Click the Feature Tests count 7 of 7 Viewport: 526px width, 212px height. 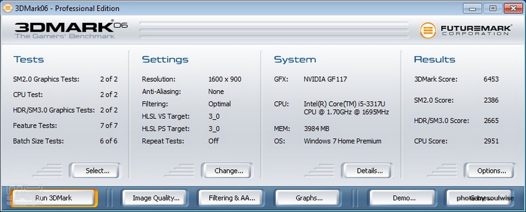pos(109,125)
